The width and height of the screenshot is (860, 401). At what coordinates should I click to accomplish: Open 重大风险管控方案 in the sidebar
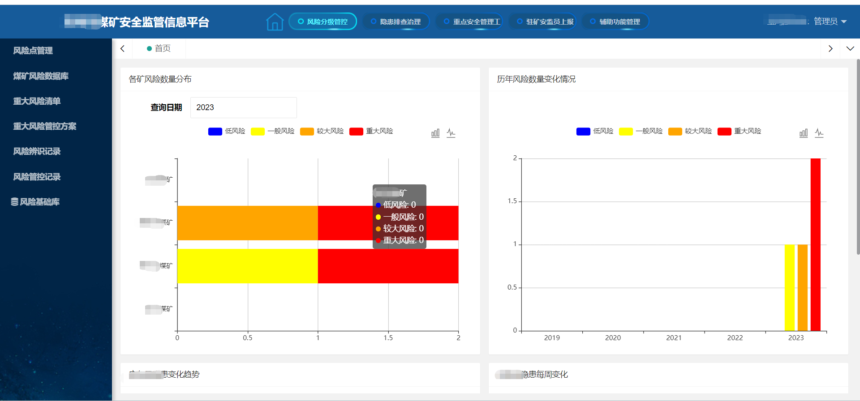(45, 126)
